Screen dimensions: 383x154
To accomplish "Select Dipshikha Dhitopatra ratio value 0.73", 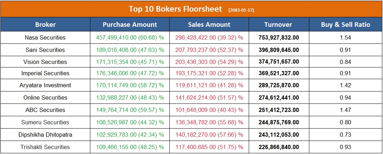I will (345, 135).
